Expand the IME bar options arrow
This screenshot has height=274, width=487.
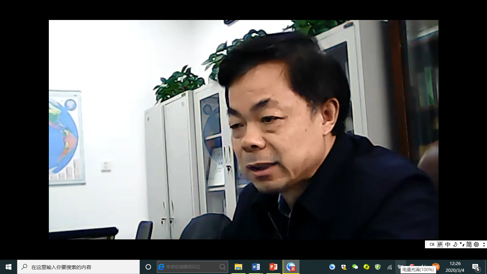(x=484, y=244)
